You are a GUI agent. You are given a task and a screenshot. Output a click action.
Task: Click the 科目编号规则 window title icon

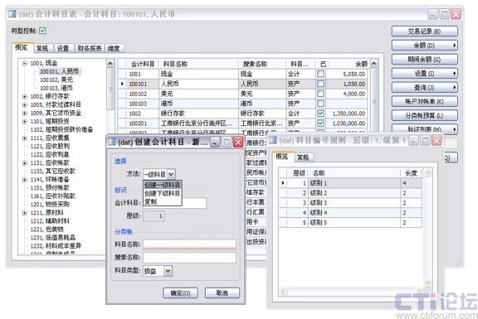point(273,140)
